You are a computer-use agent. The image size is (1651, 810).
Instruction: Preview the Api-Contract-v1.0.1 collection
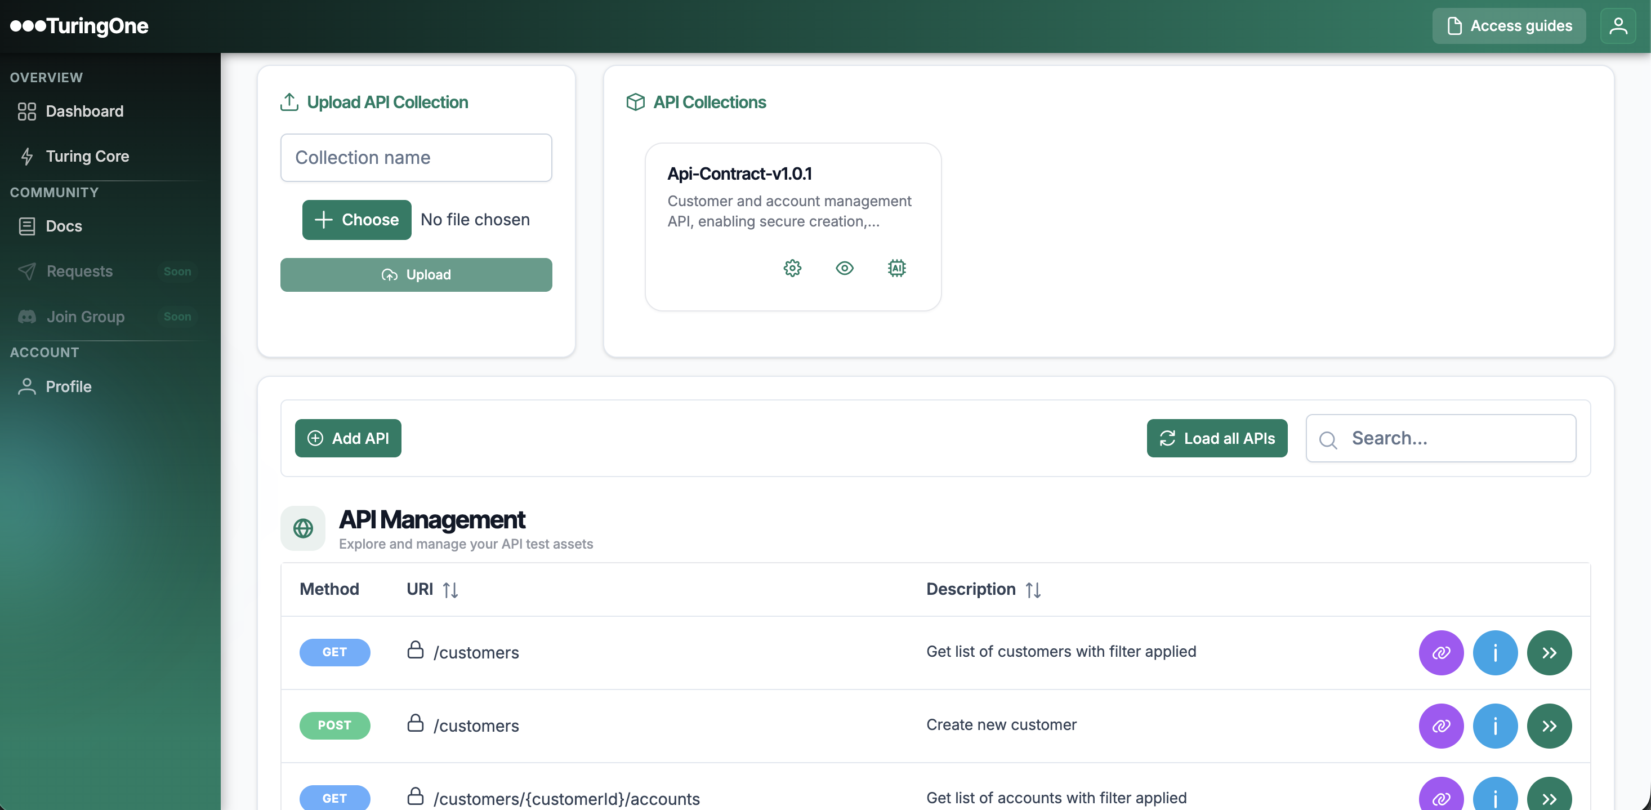click(844, 269)
